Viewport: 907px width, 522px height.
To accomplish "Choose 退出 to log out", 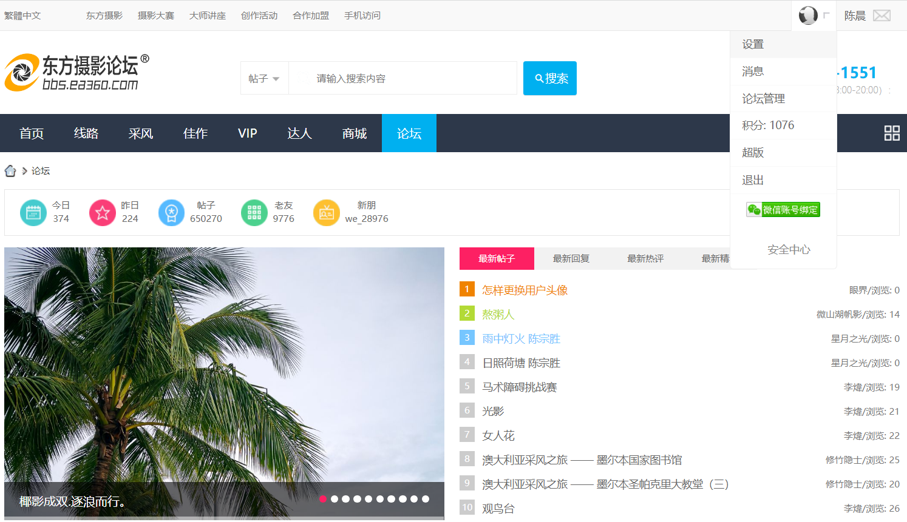I will tap(753, 180).
